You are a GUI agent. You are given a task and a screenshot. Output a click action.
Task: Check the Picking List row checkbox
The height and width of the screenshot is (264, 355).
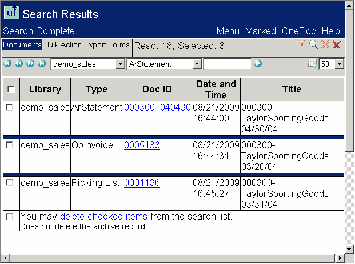pyautogui.click(x=9, y=182)
